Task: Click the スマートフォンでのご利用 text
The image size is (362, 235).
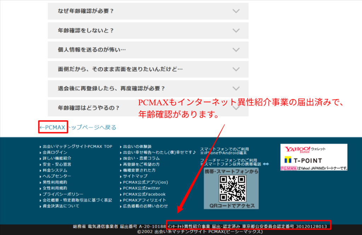Action: (x=224, y=149)
